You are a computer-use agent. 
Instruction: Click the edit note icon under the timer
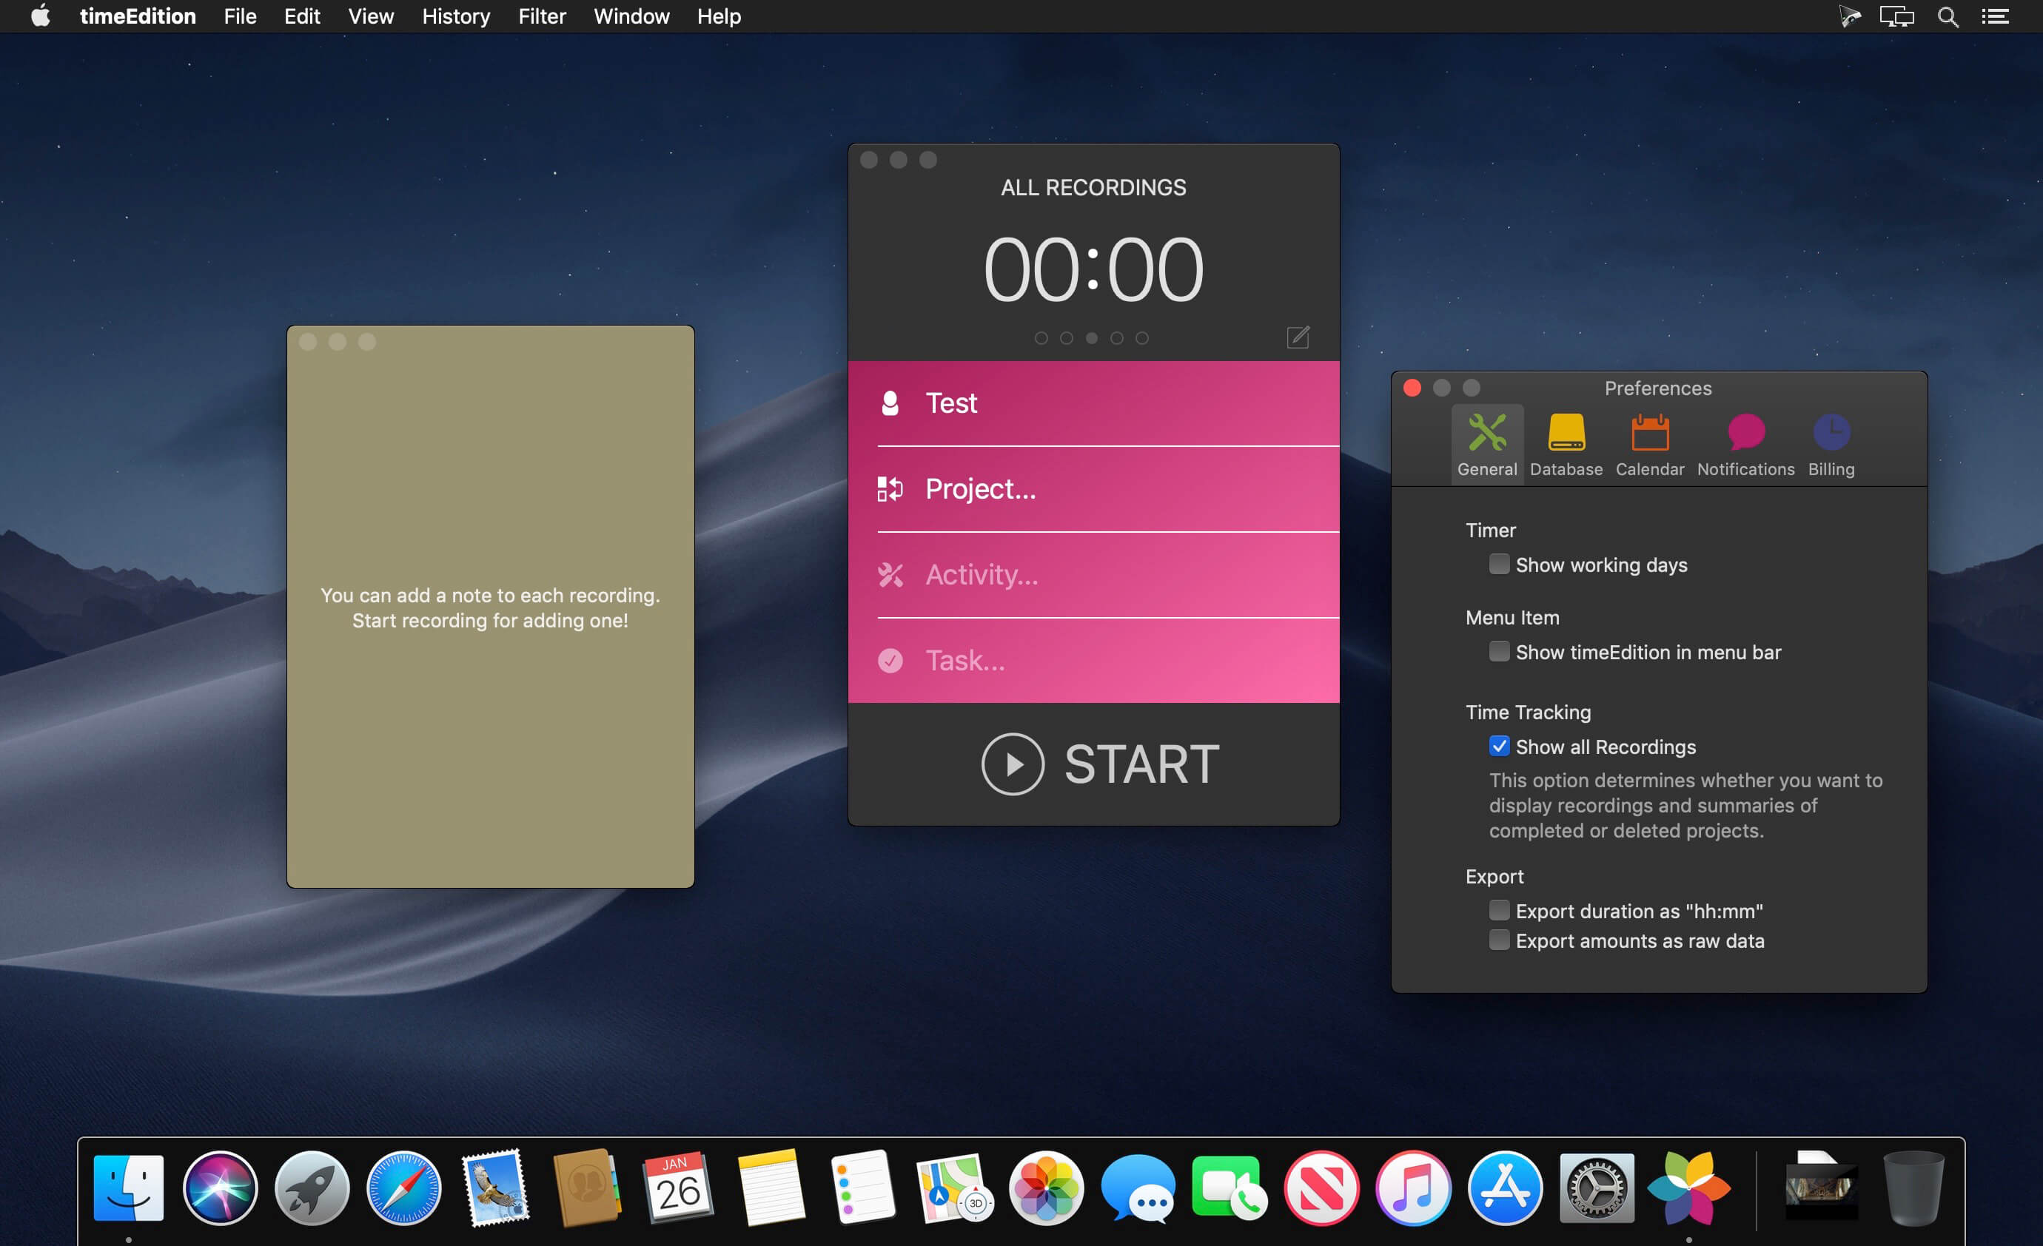tap(1298, 337)
